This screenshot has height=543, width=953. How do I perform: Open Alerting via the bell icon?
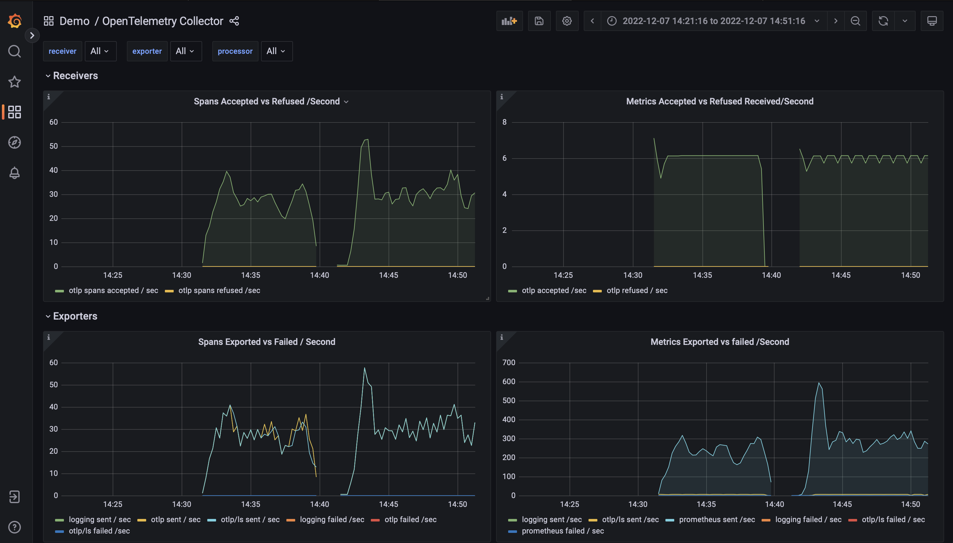pyautogui.click(x=14, y=173)
